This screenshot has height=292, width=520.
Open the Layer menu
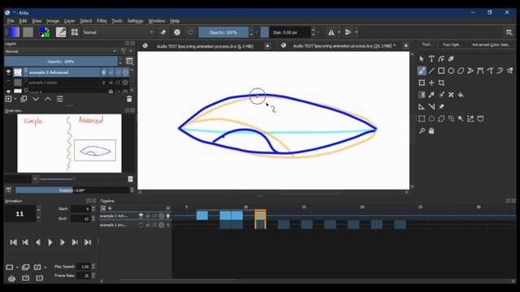click(x=69, y=21)
